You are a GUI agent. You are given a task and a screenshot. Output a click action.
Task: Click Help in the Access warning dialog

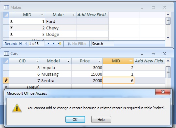(x=101, y=120)
